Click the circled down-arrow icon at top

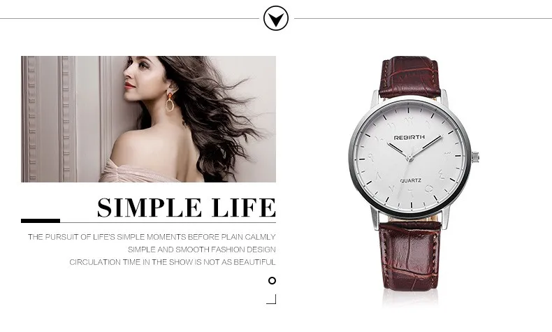pyautogui.click(x=275, y=18)
